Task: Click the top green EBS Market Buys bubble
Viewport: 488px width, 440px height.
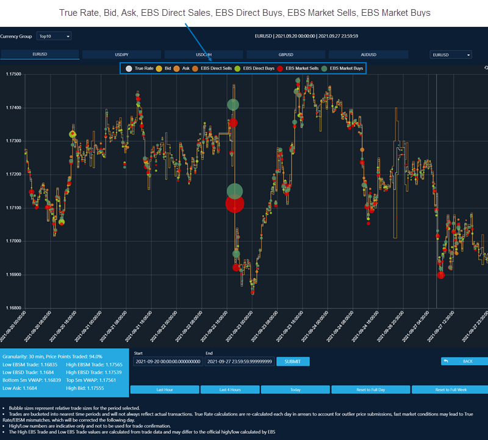Action: click(233, 105)
